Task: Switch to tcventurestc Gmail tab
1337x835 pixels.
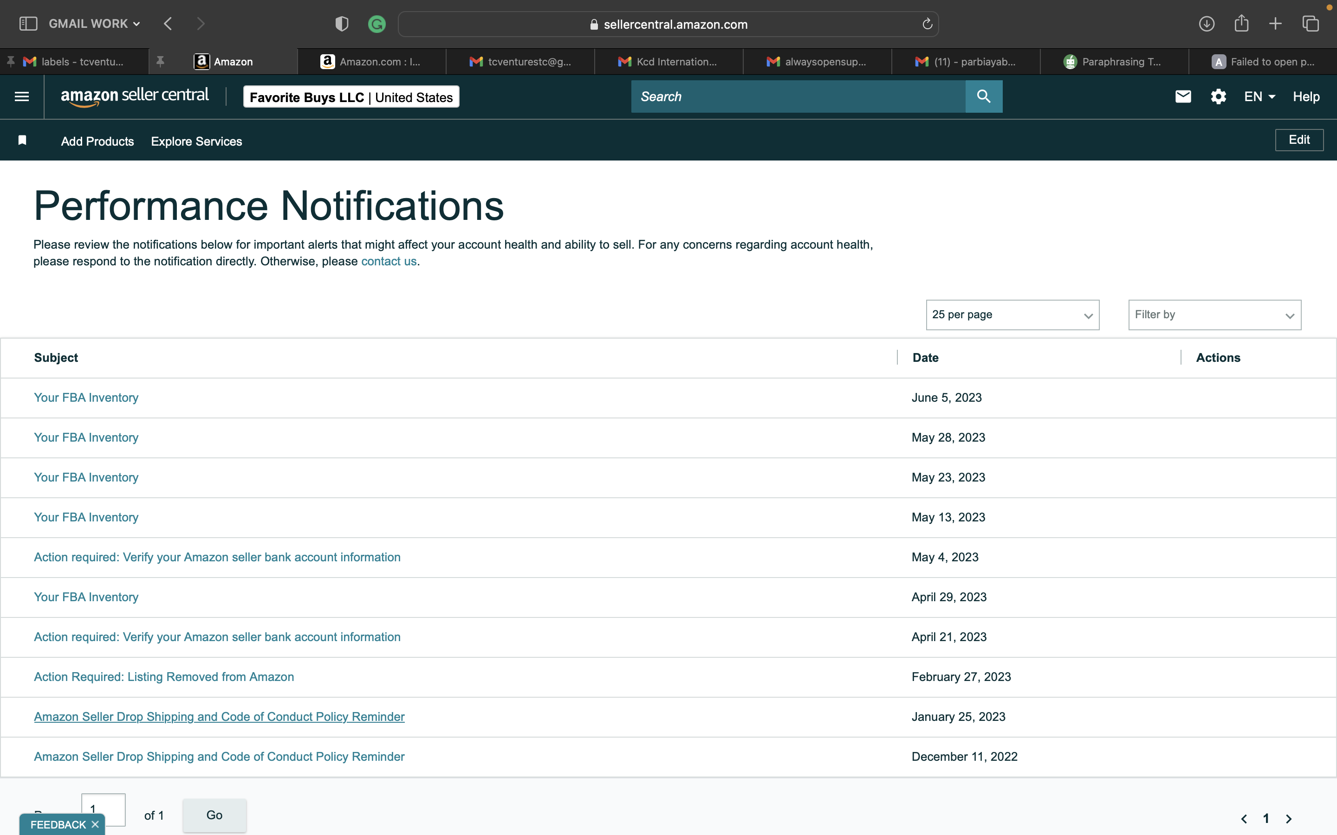Action: point(520,62)
